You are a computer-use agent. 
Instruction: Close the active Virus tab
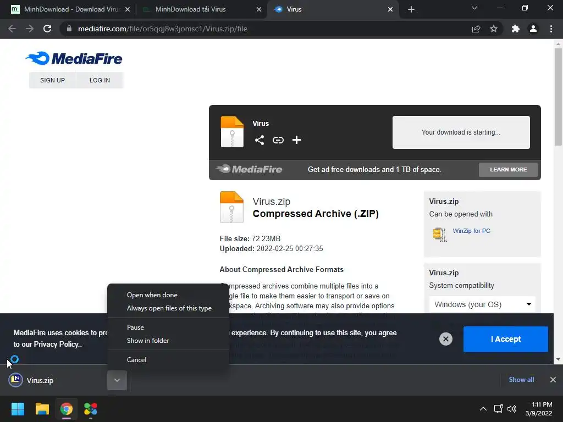[390, 9]
